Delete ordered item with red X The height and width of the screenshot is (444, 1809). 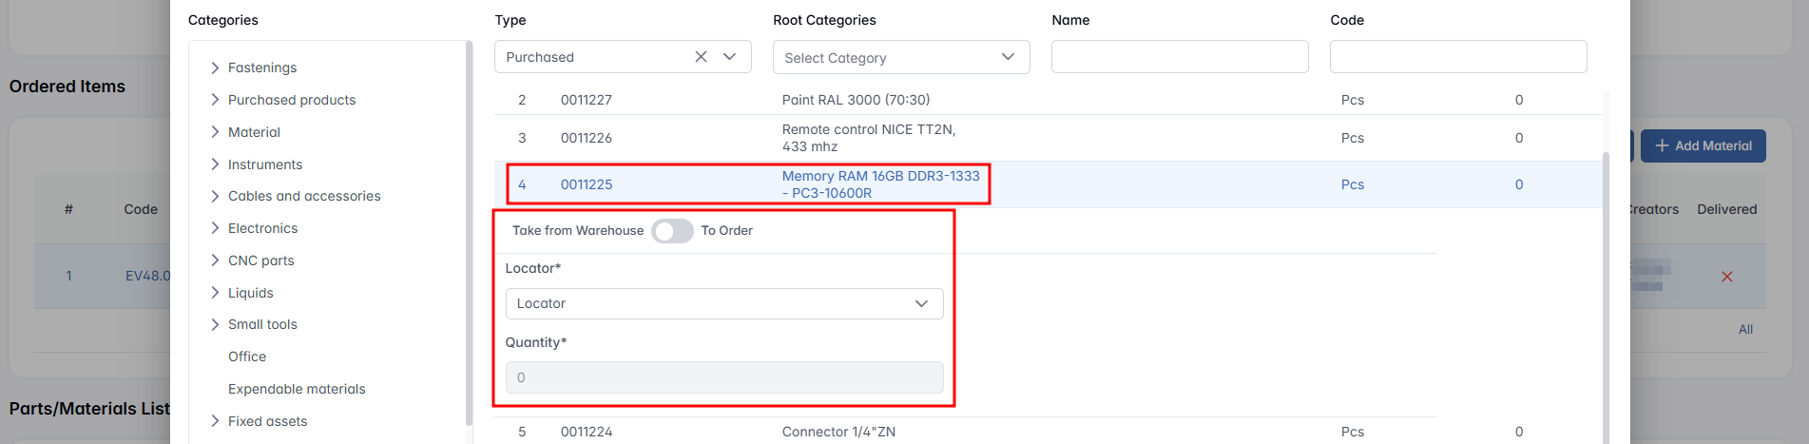1726,277
